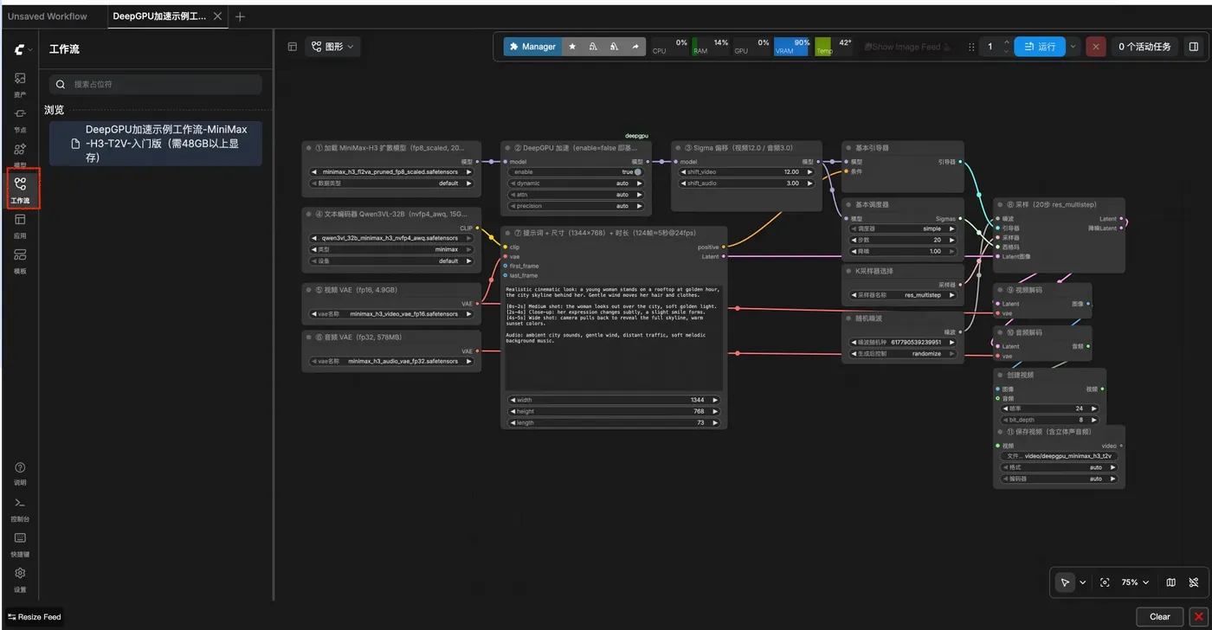Collapse the ⑤ 视频 VAE node via its dot
The height and width of the screenshot is (630, 1212).
coord(309,290)
